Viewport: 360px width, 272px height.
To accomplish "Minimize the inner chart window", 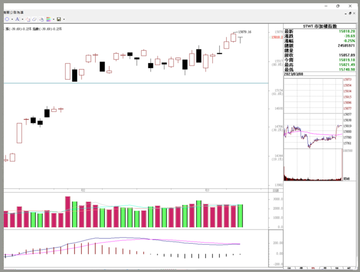I will coord(346,13).
